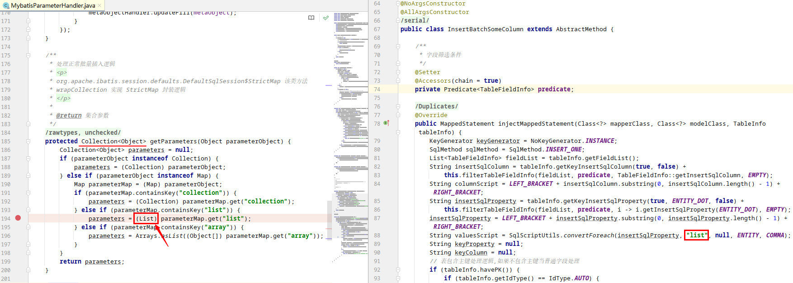Close the MybatisParameterHandler.java tab
Screen dimensions: 793x283
tap(100, 5)
